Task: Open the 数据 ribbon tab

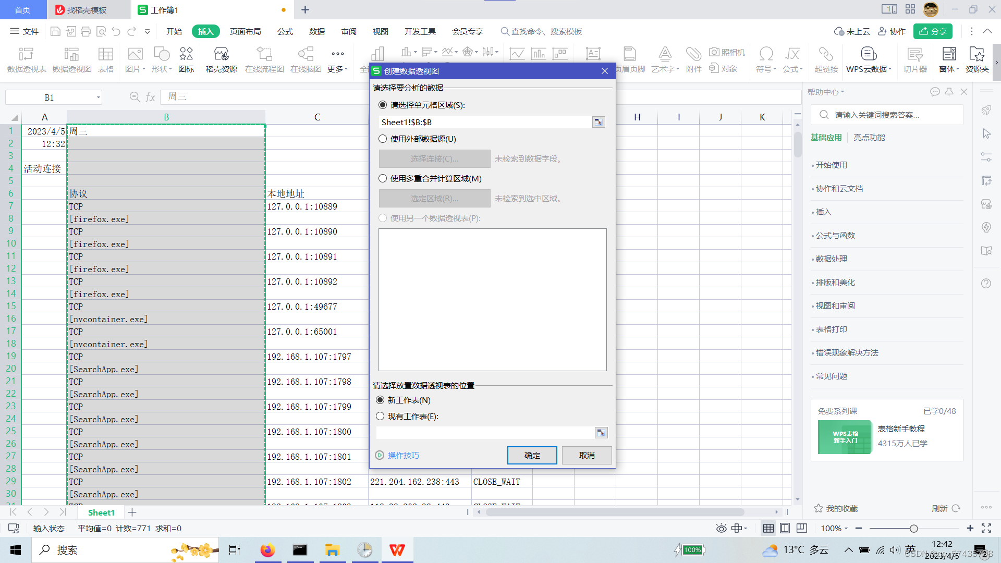Action: point(316,31)
